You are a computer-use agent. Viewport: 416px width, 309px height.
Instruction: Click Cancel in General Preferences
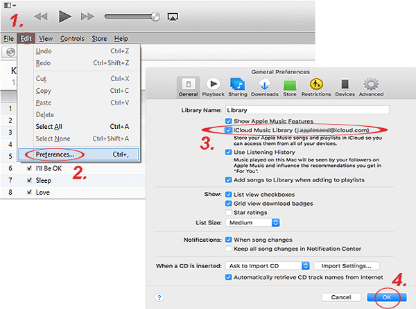[x=341, y=297]
